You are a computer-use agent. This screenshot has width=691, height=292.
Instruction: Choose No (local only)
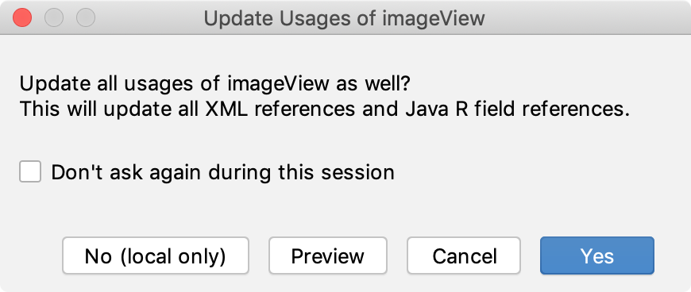(156, 255)
